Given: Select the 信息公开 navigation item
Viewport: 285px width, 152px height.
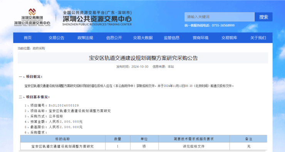Looking at the screenshot, I should [x=114, y=38].
